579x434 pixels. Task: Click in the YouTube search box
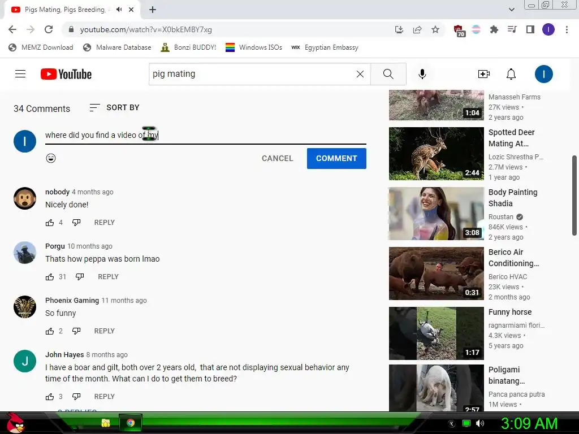[x=251, y=74]
